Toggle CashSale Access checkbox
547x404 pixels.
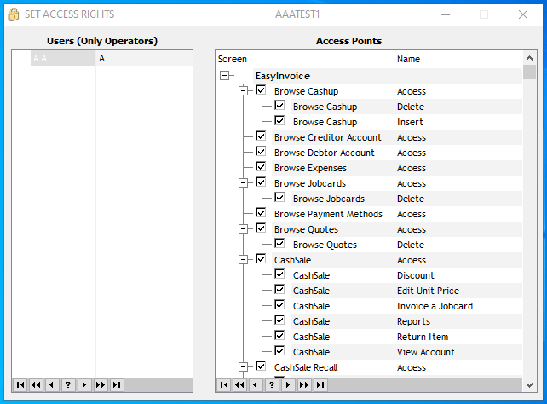261,259
